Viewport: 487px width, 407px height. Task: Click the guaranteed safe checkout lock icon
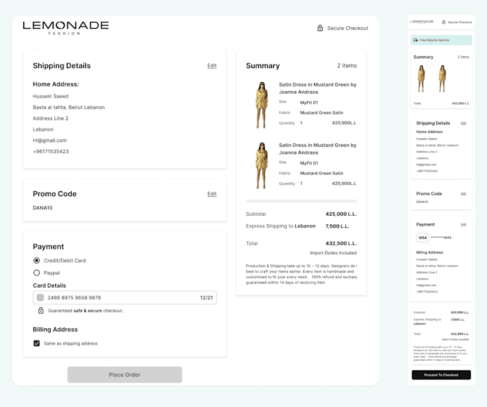coord(41,310)
